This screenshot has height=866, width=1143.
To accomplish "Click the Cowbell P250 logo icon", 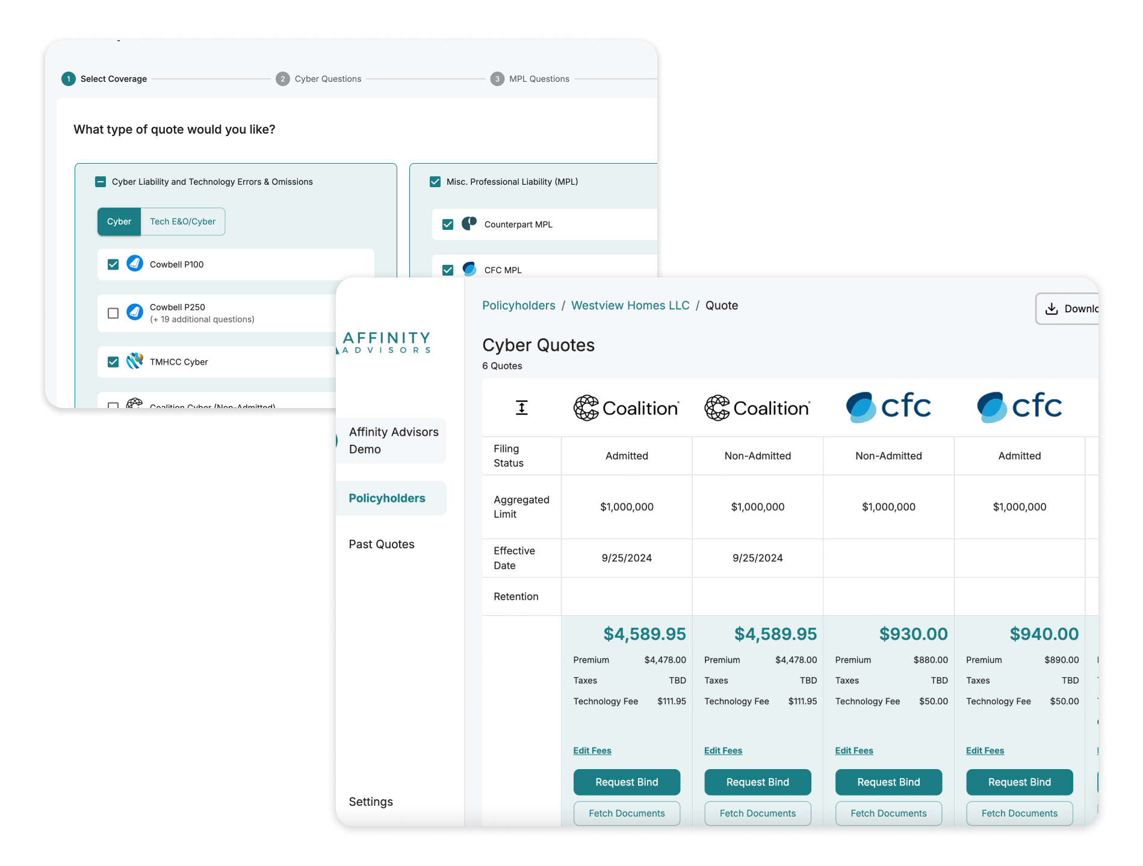I will [x=135, y=313].
